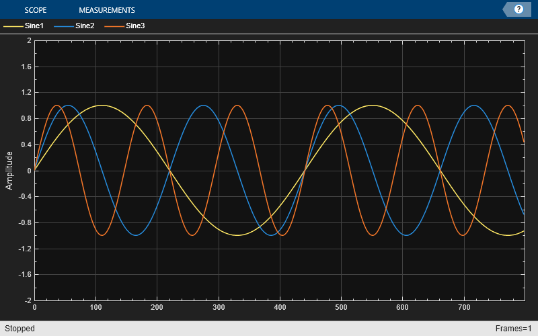Click the Frames=1 status indicator

click(513, 329)
